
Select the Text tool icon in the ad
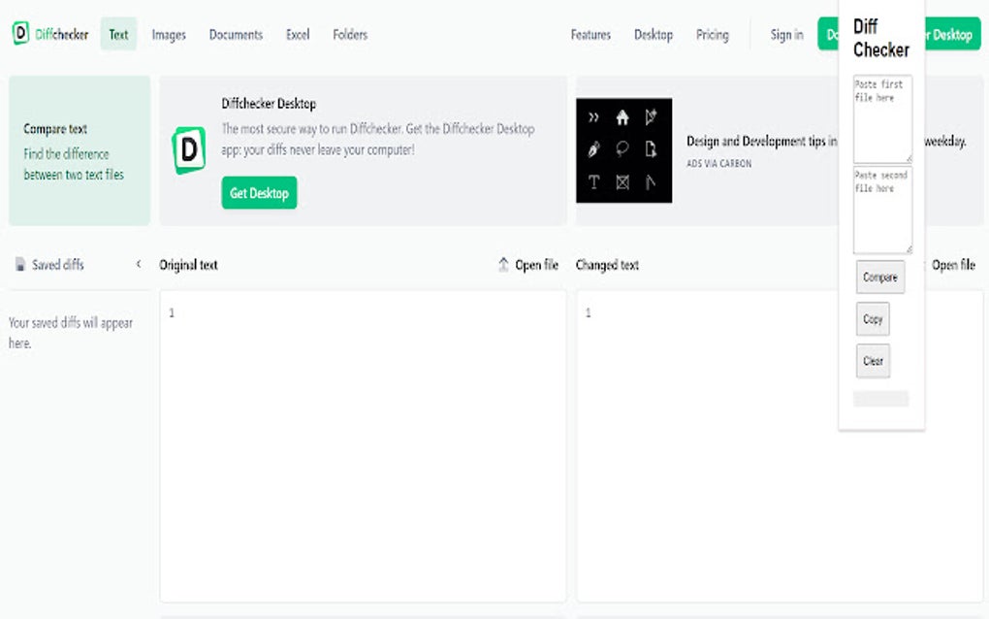pos(594,181)
